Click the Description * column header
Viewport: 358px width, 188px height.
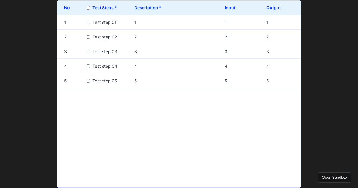pos(147,8)
